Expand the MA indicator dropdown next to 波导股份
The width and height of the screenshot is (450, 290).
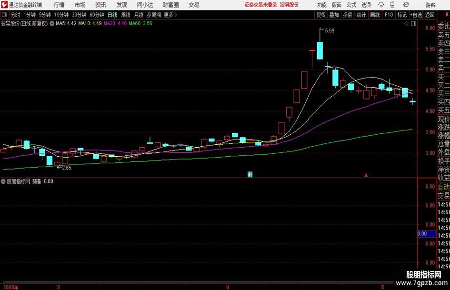pyautogui.click(x=52, y=23)
